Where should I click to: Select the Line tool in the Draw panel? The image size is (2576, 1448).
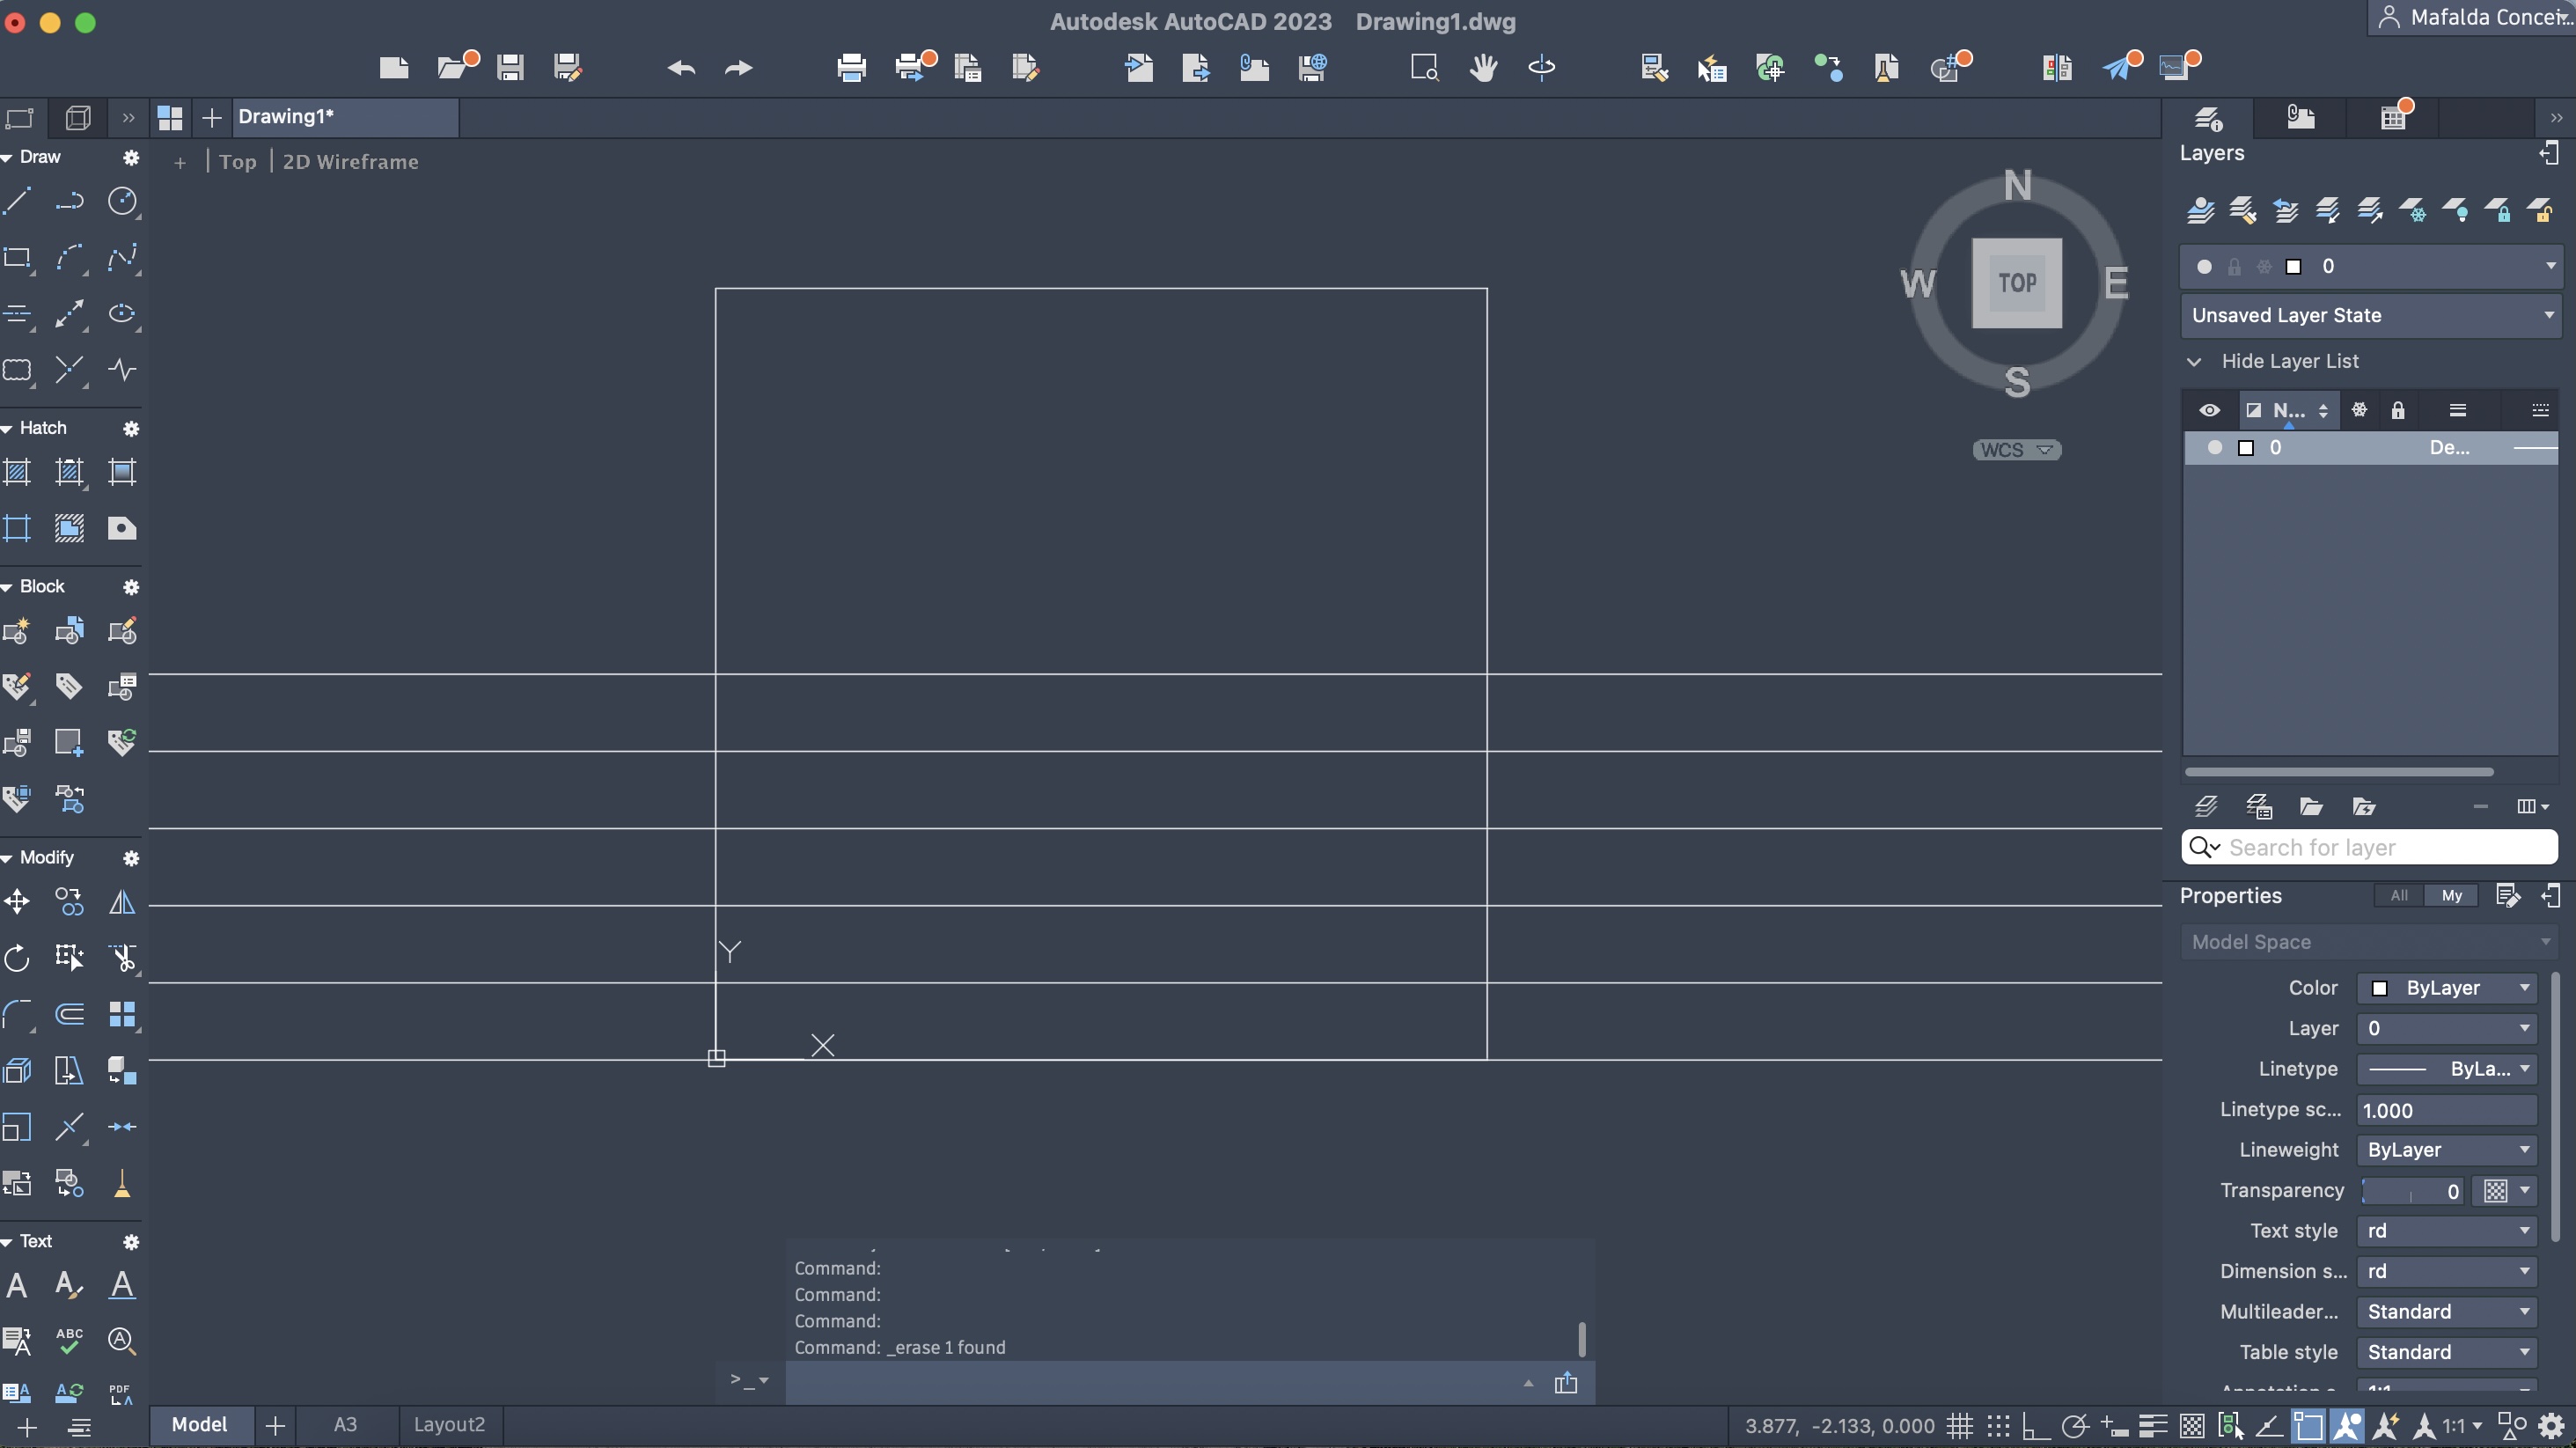click(18, 201)
